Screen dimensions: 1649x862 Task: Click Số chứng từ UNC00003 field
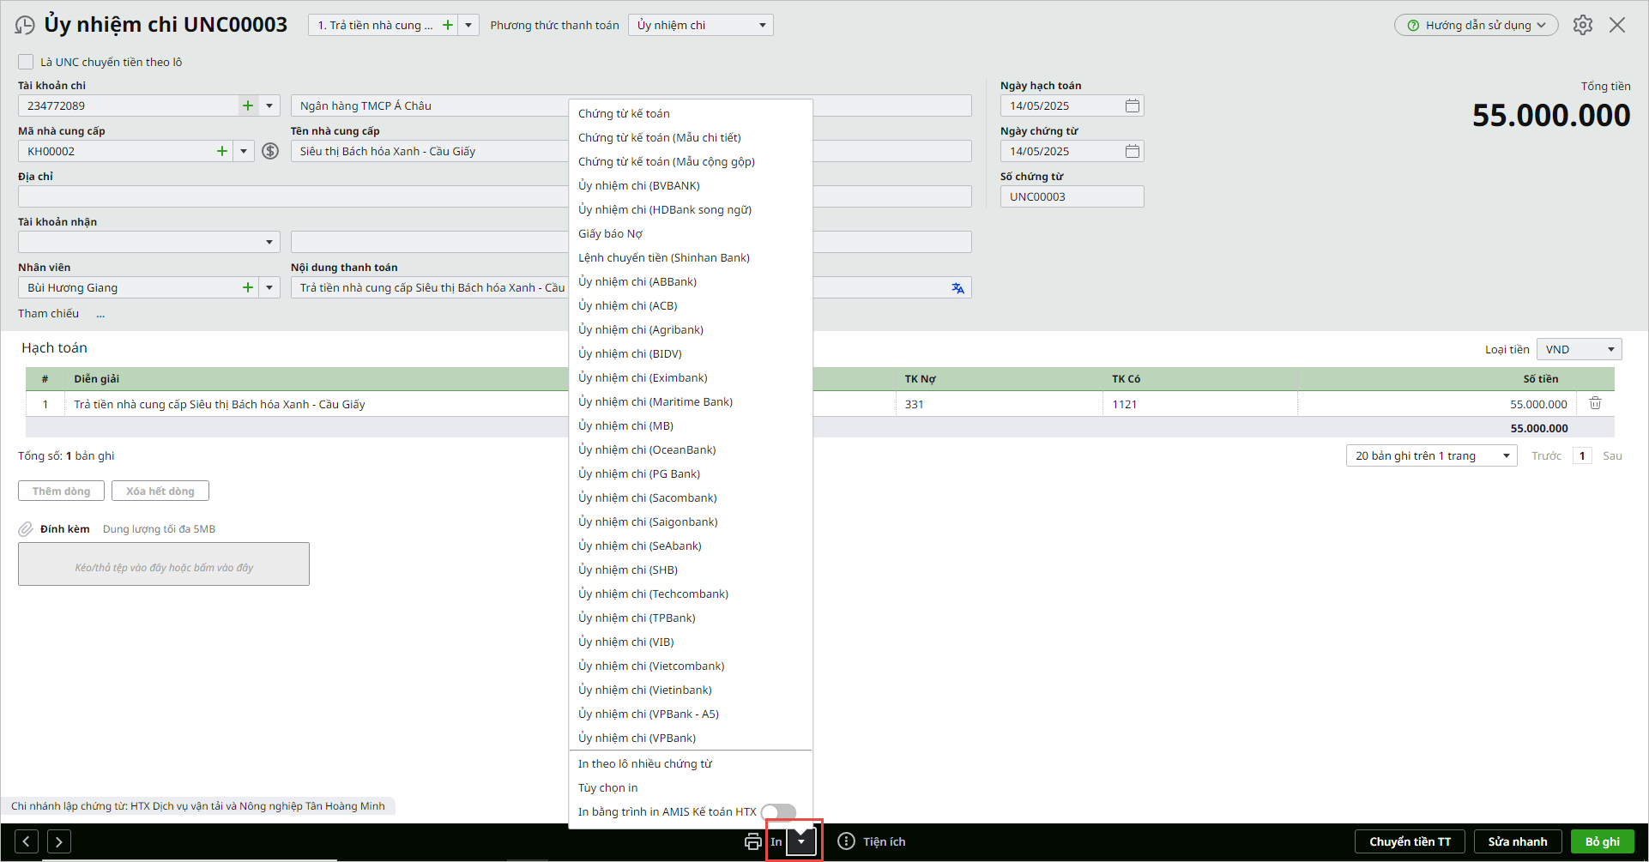pos(1072,196)
